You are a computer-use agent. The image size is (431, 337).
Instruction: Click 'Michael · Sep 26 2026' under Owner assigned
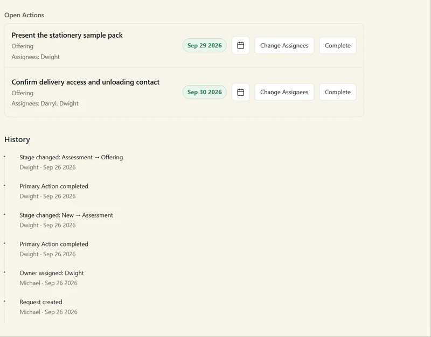(x=48, y=283)
